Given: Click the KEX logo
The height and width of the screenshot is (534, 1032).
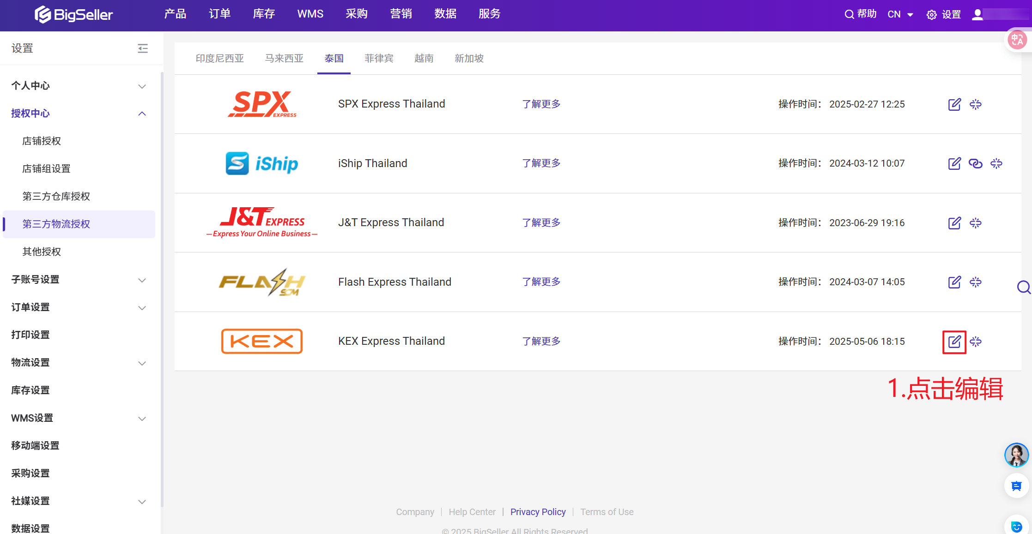Looking at the screenshot, I should 262,341.
